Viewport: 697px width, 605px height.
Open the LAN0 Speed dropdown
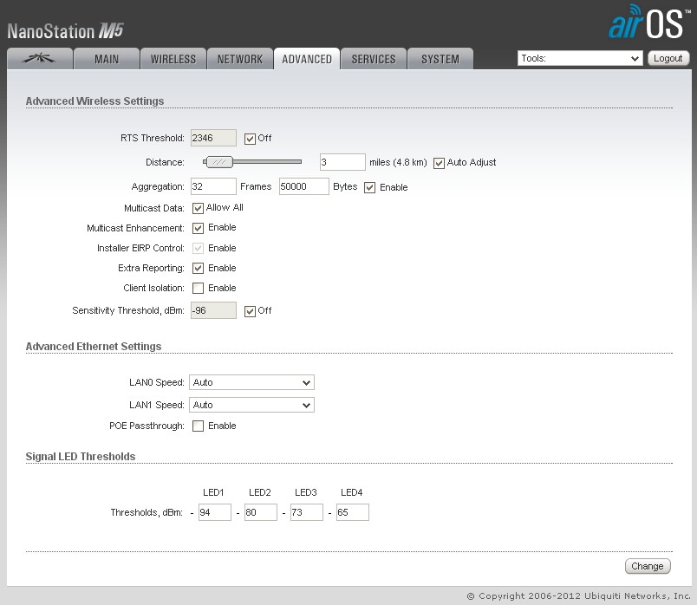(251, 382)
